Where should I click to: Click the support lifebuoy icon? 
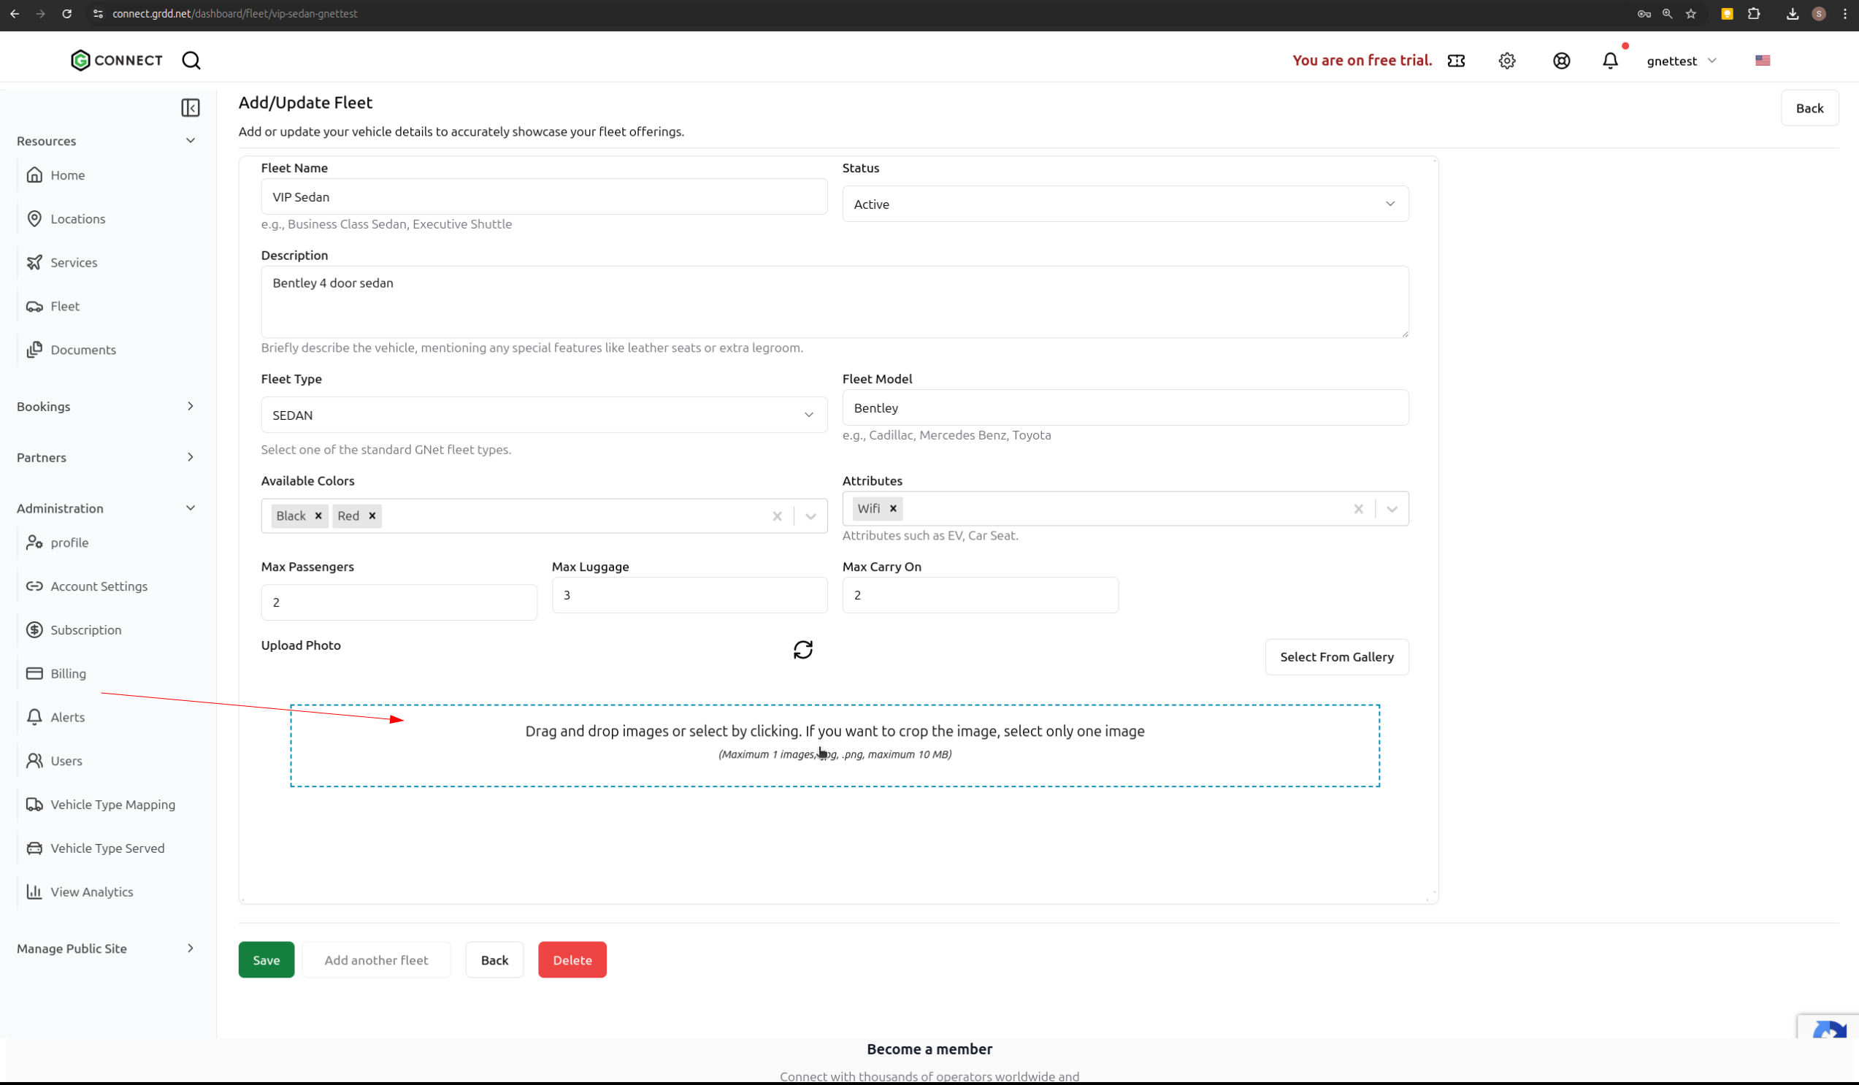pos(1561,61)
